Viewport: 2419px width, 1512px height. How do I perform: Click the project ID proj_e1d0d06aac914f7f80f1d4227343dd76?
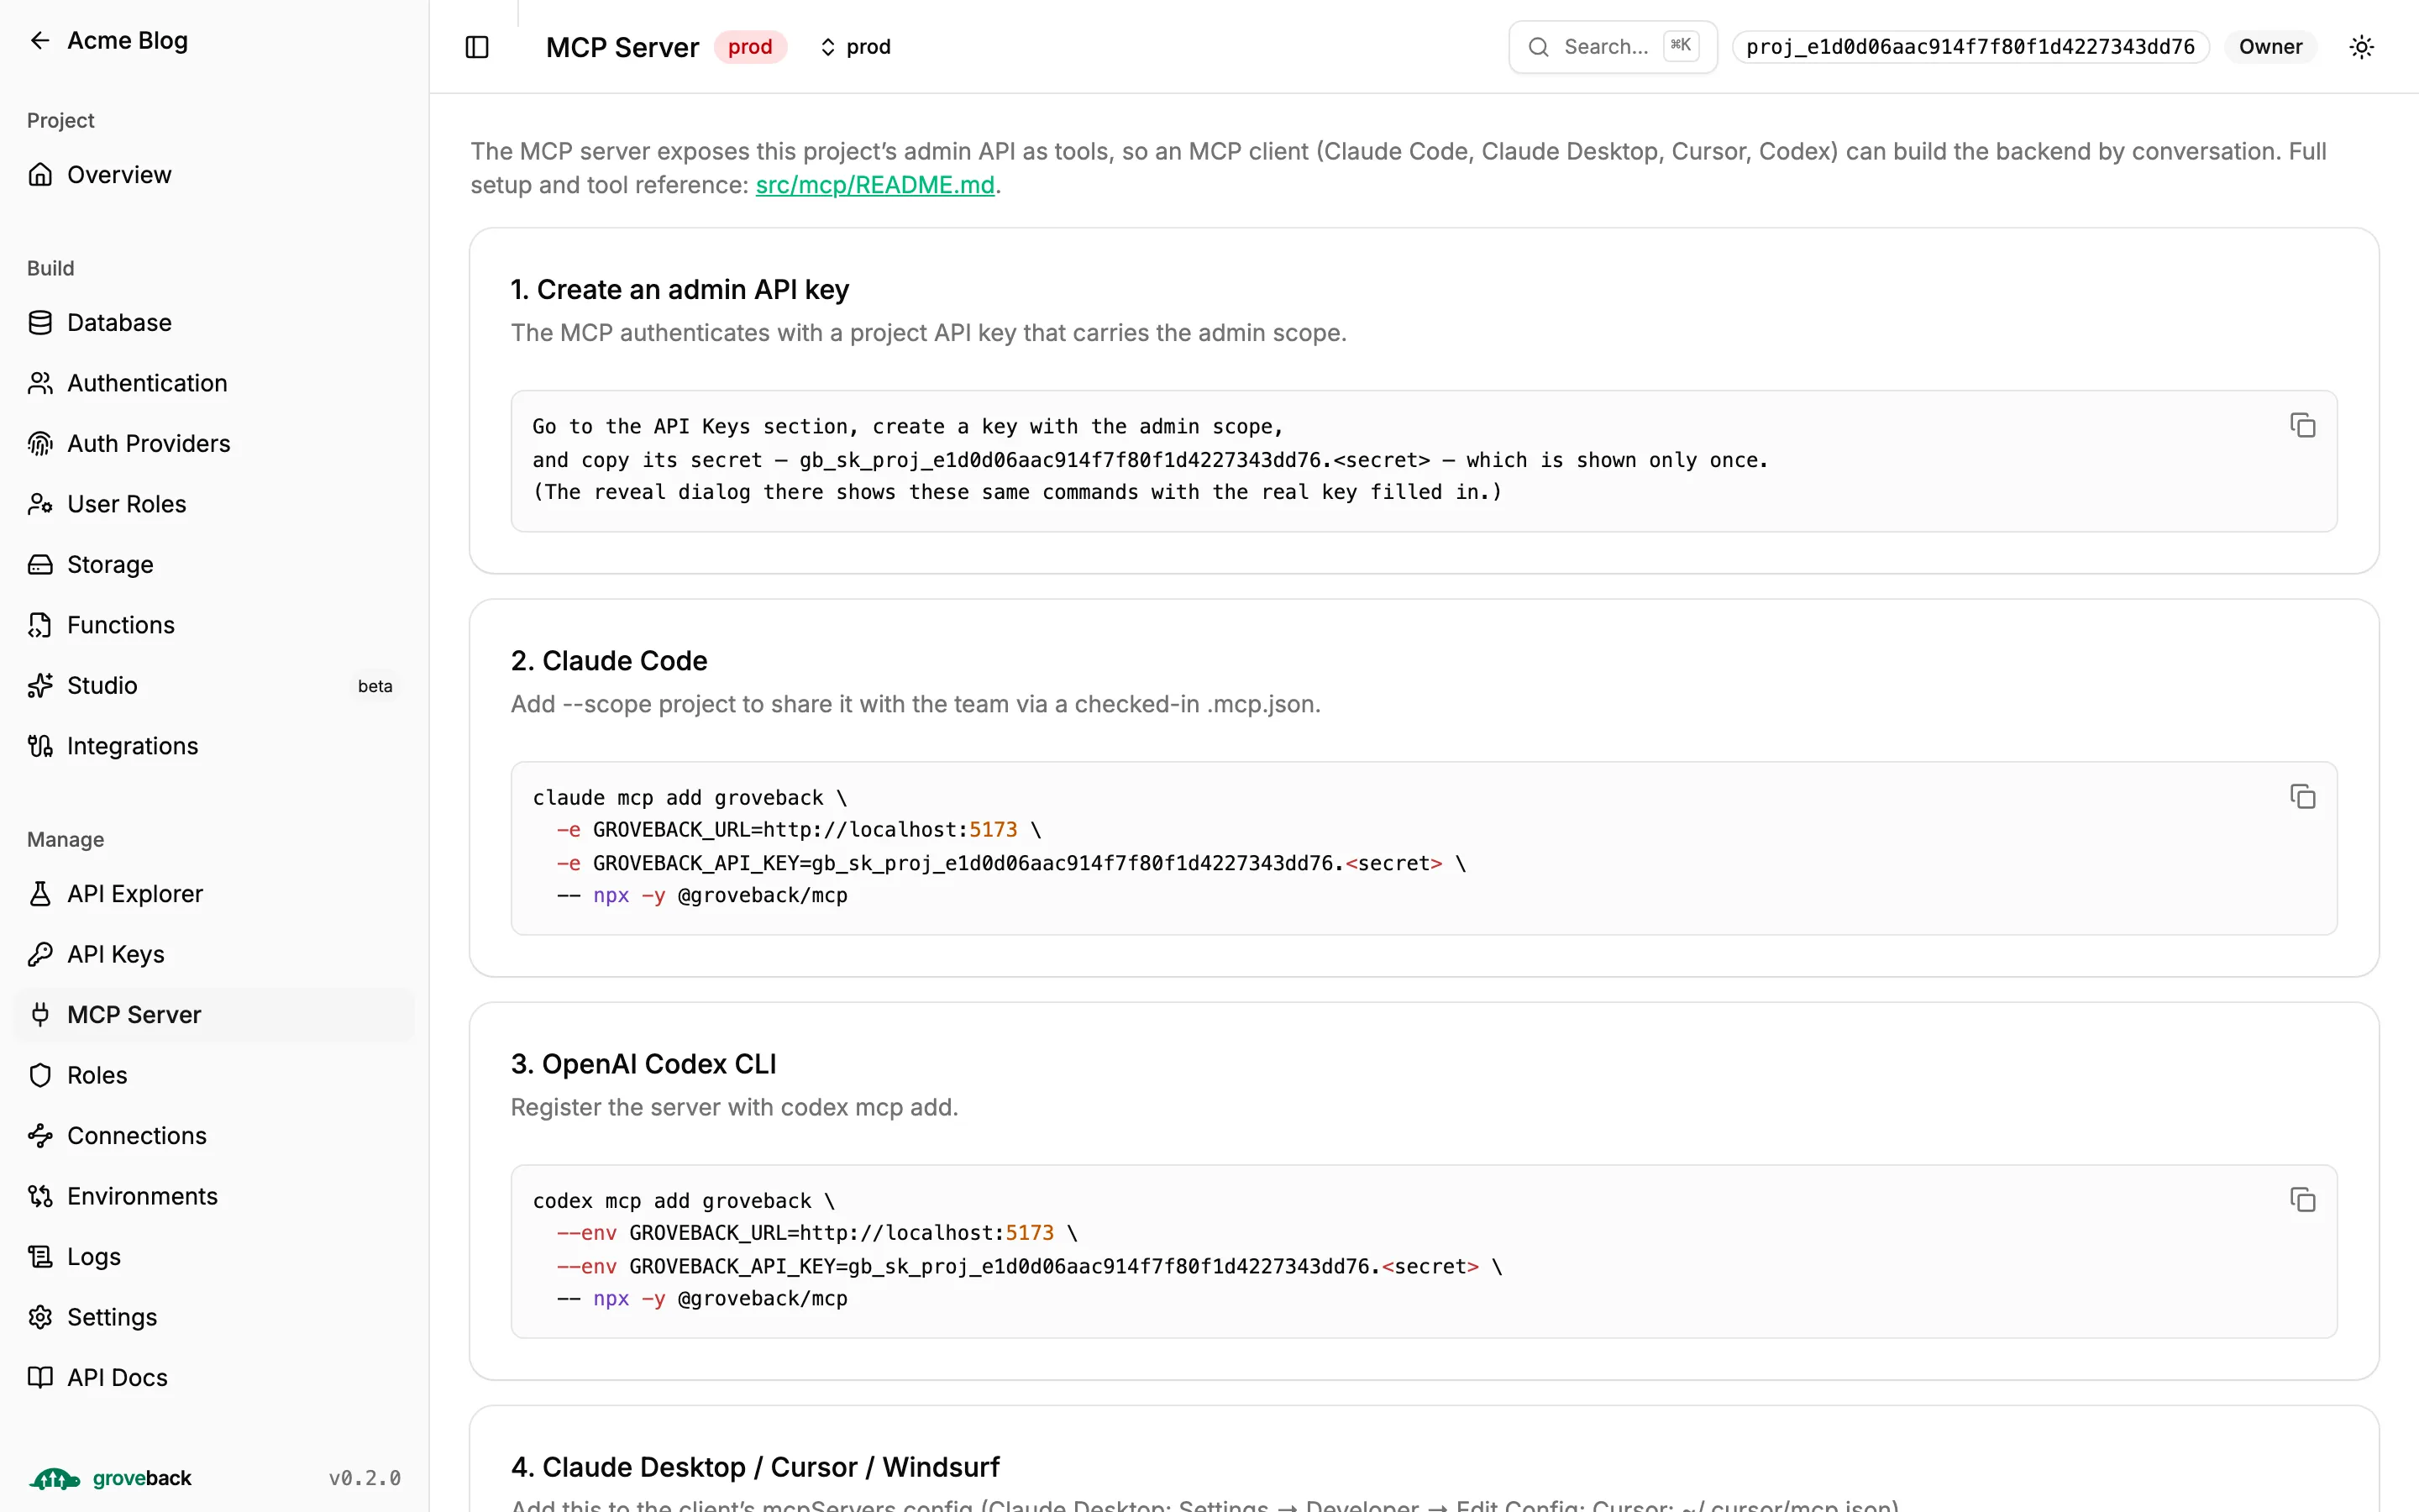[1970, 47]
